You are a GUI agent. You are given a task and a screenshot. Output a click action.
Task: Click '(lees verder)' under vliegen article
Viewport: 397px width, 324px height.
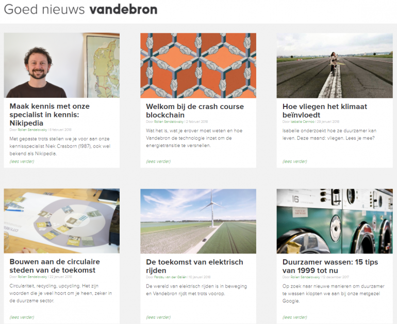click(295, 161)
